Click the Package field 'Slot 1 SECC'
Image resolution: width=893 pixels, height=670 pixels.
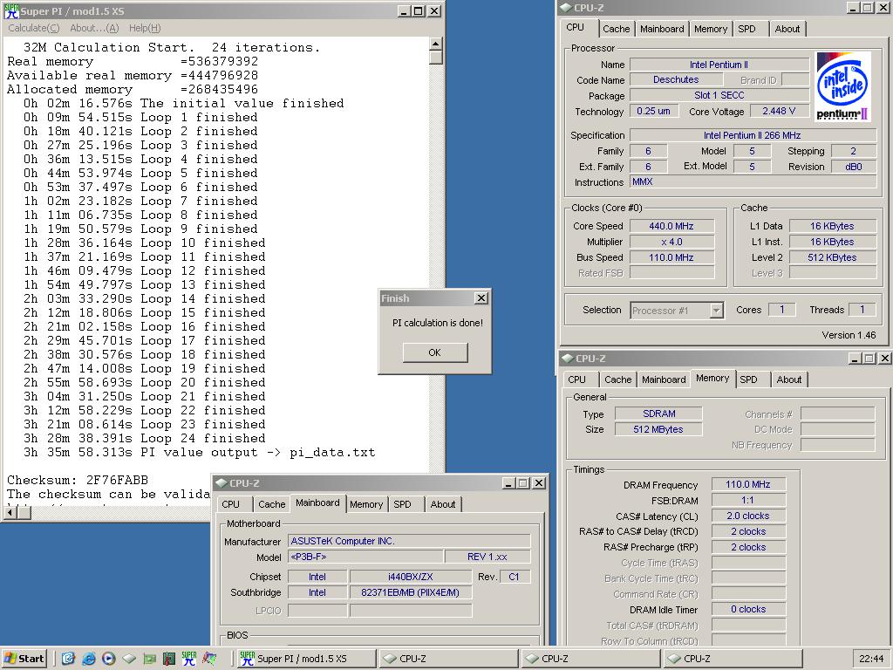pyautogui.click(x=719, y=96)
